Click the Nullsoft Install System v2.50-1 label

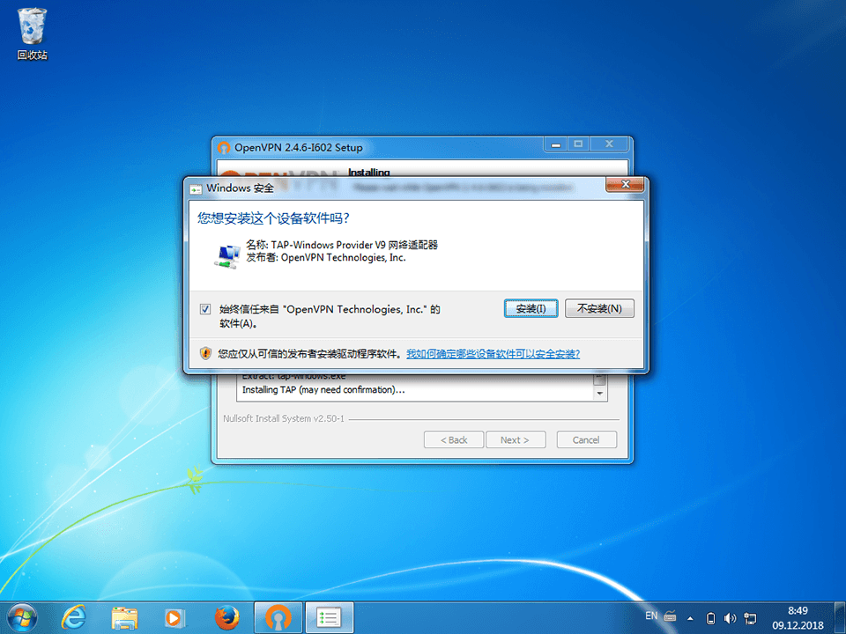[x=284, y=418]
